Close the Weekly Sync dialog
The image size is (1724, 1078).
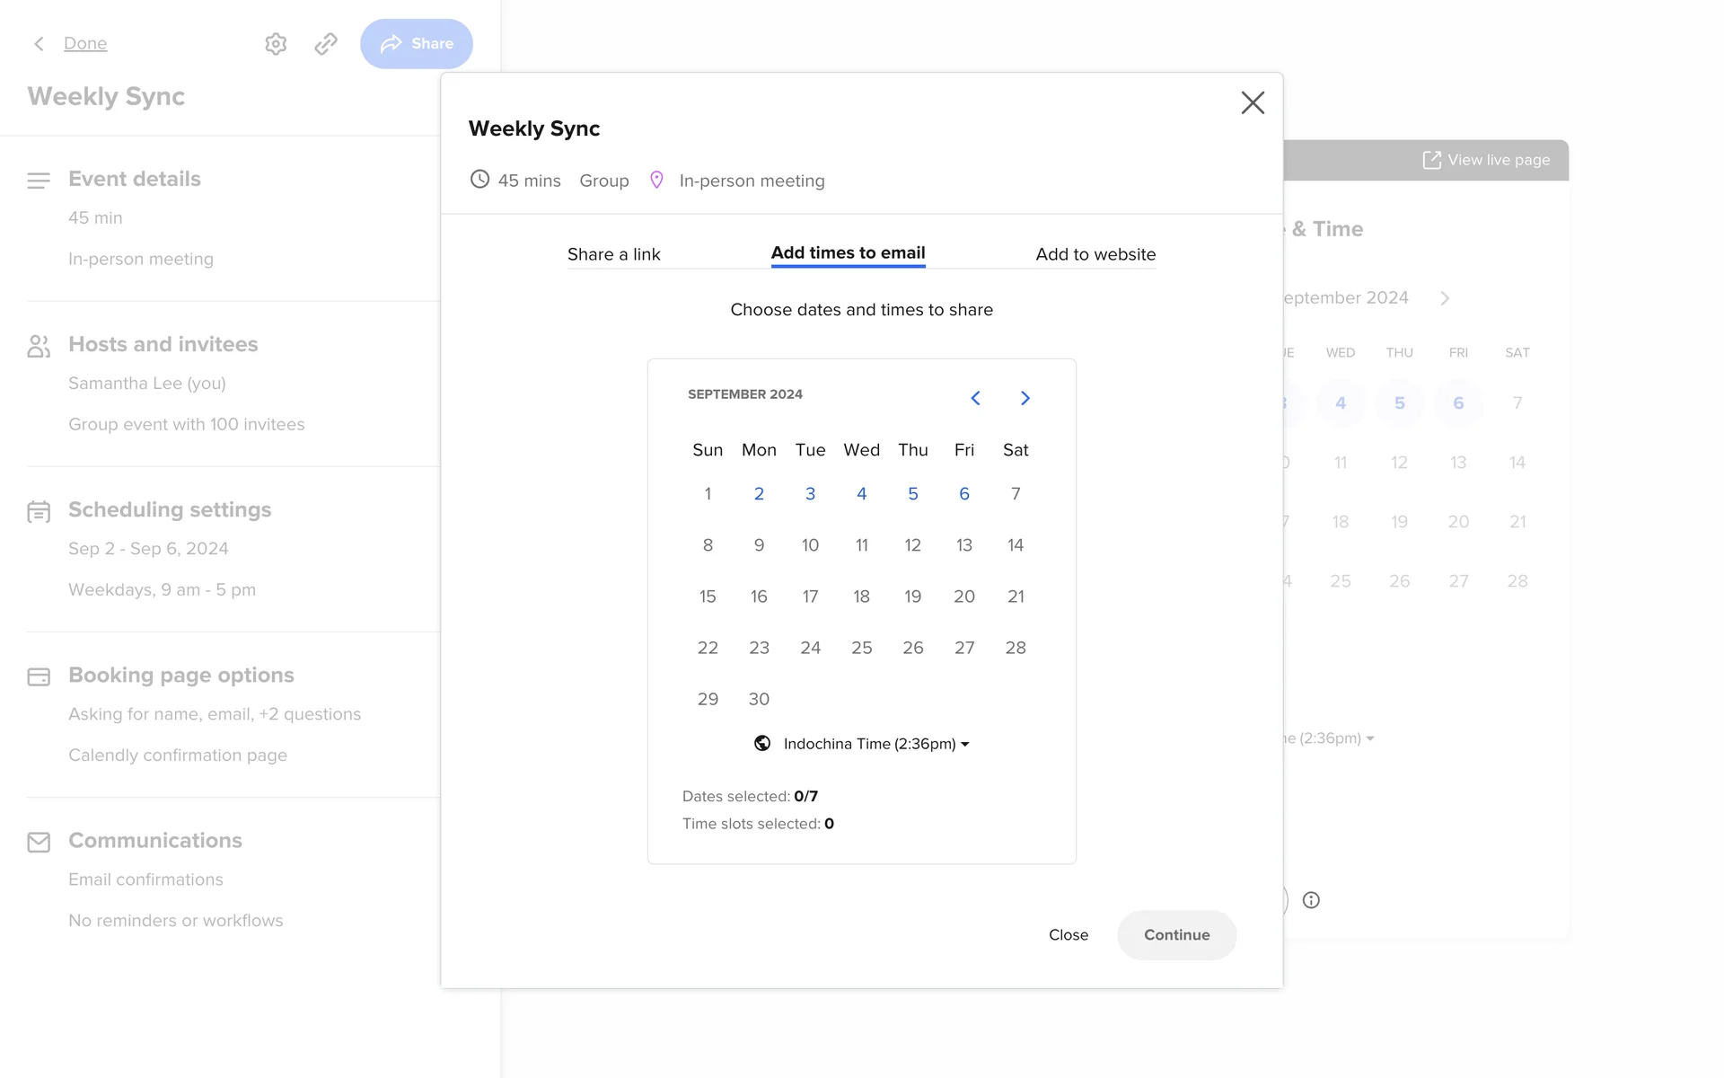click(1253, 102)
